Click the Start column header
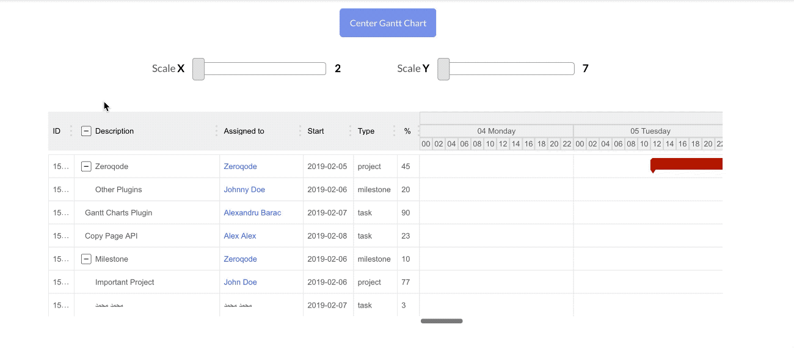 316,131
